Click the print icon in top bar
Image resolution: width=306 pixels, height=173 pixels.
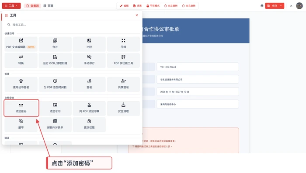click(x=262, y=6)
